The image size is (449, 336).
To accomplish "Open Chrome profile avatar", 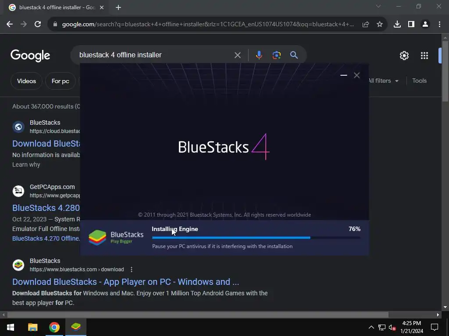I will (425, 24).
